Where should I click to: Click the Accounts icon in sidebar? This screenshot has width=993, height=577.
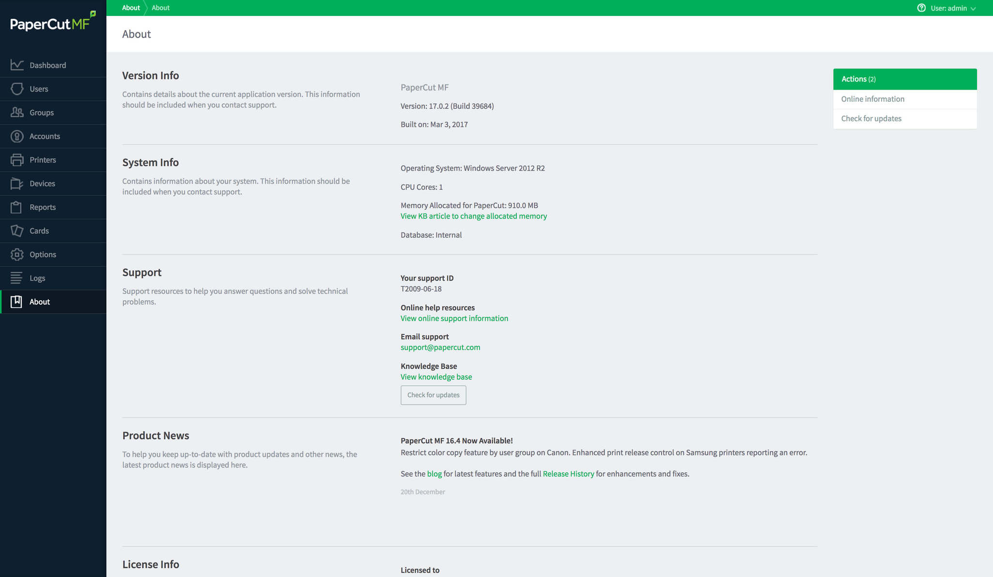tap(17, 136)
